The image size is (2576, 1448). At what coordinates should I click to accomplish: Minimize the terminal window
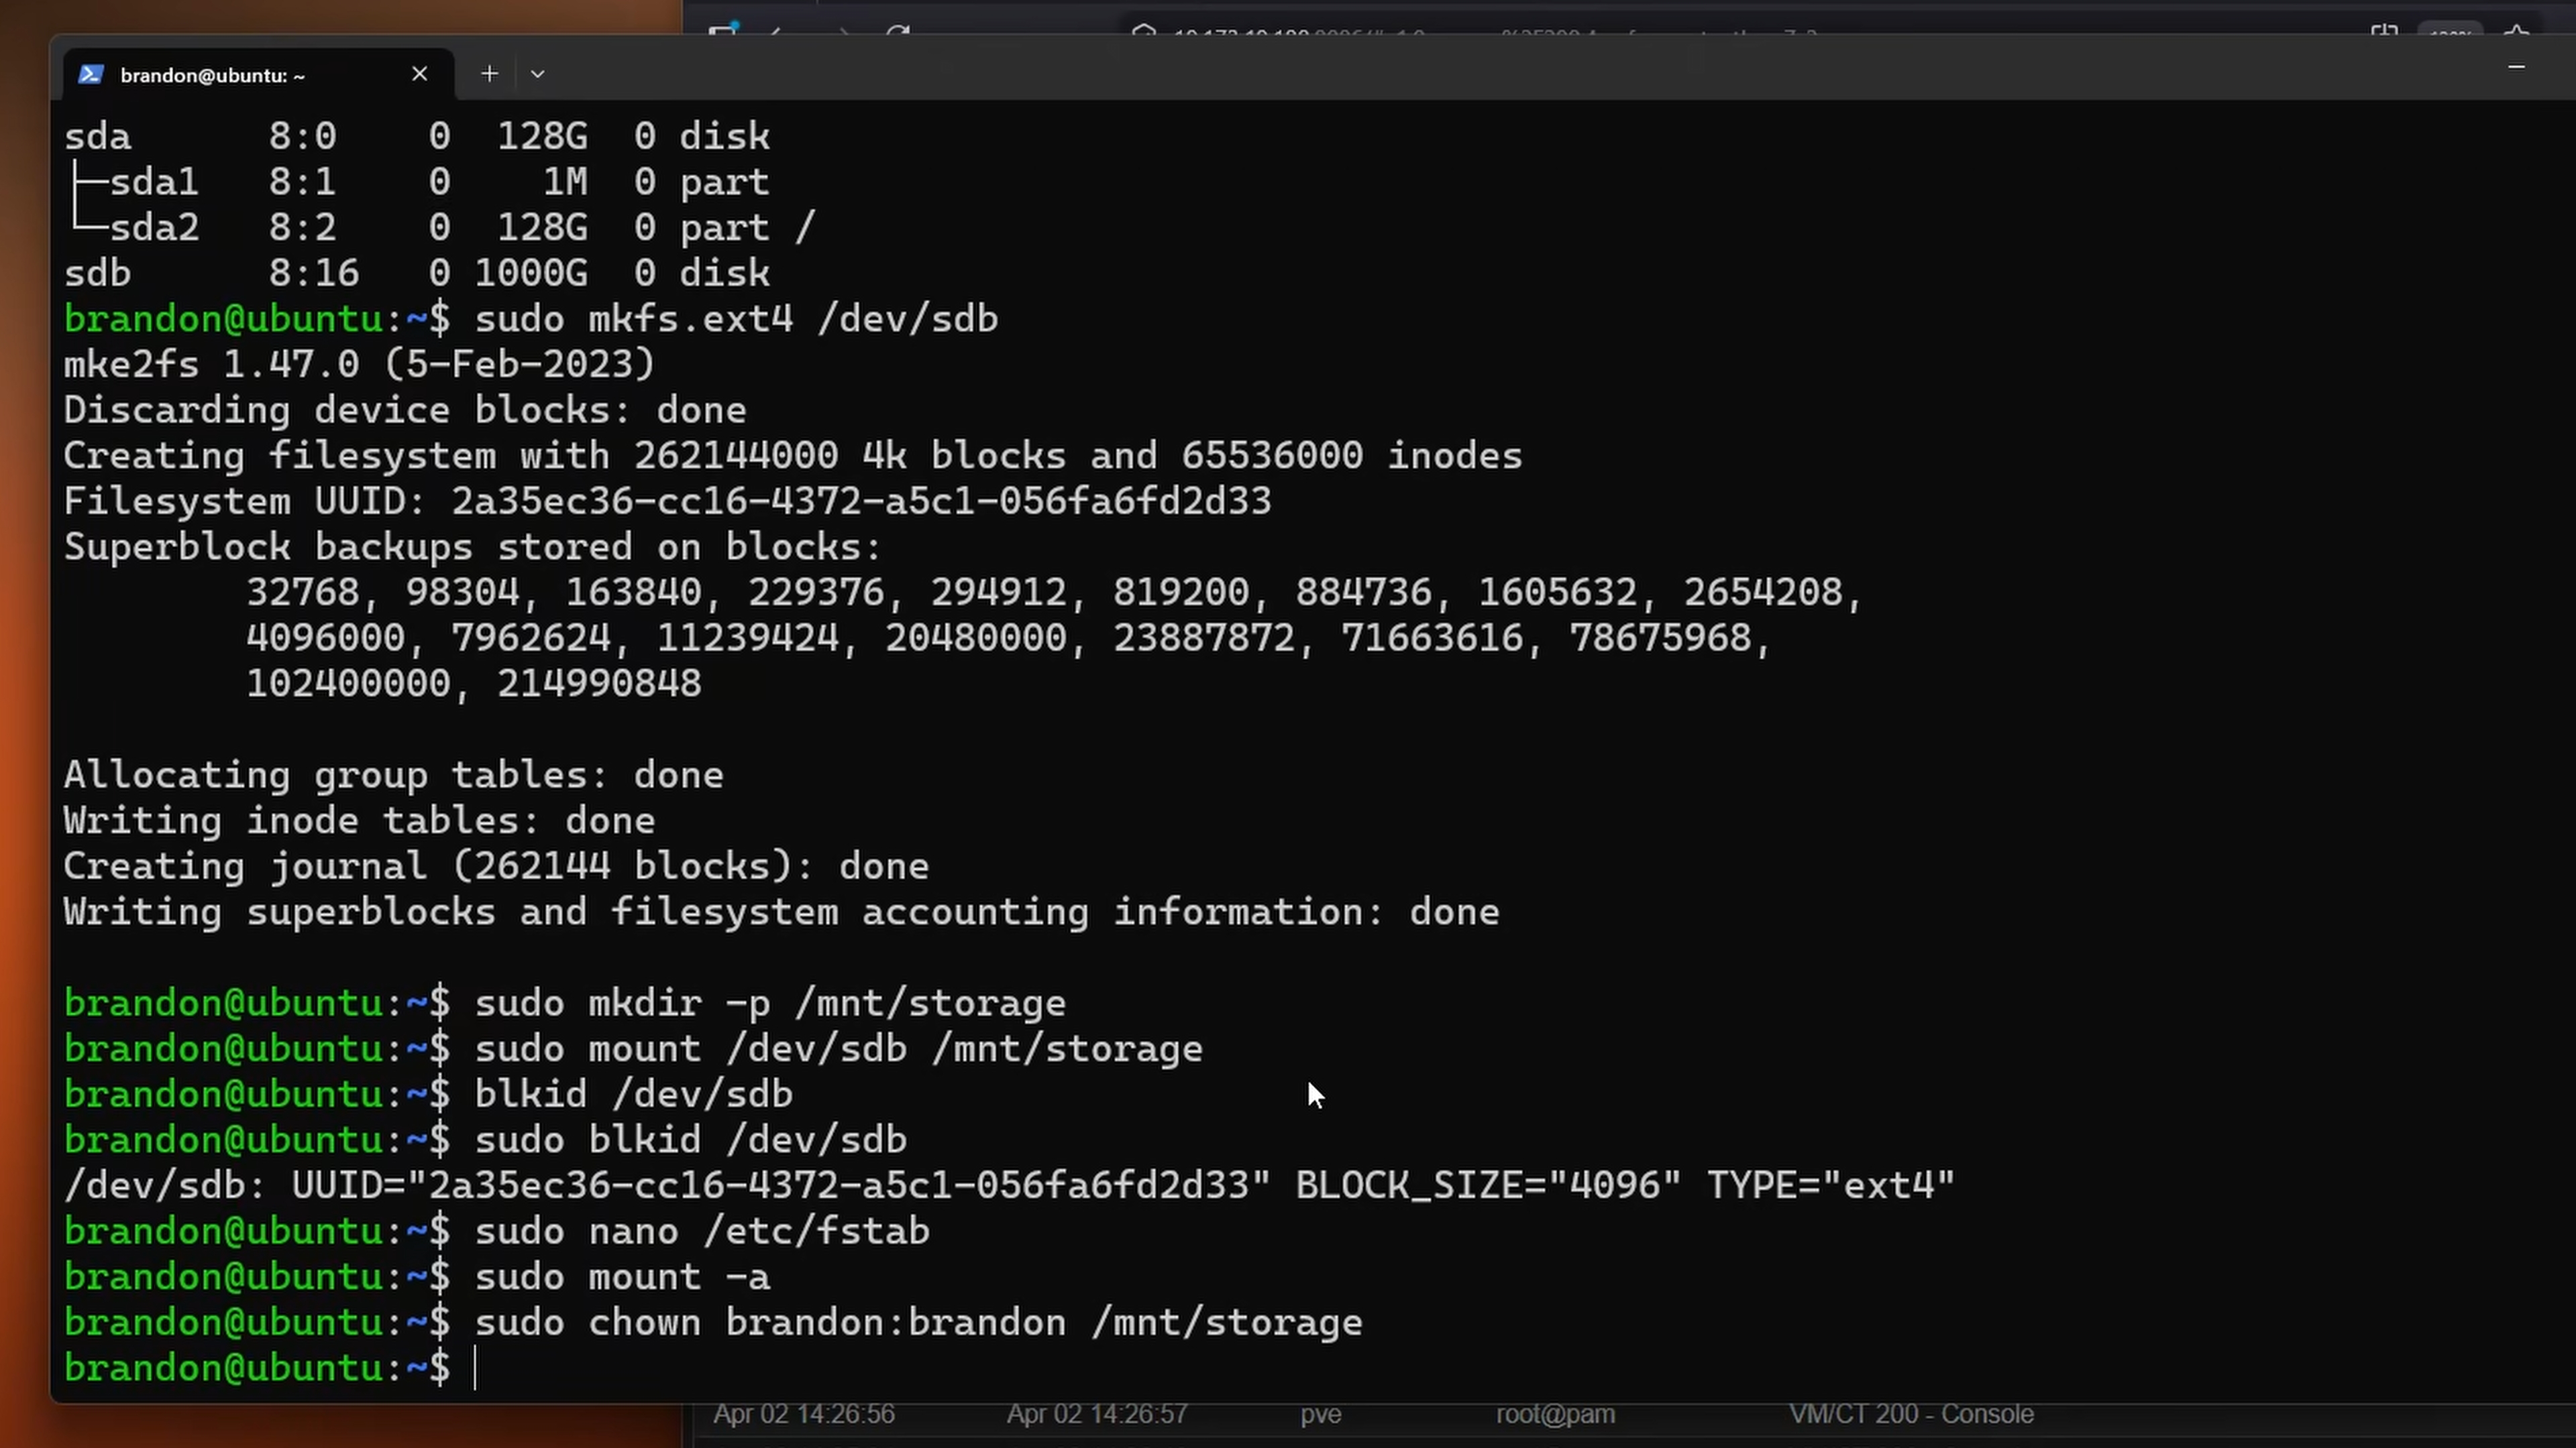(2516, 67)
